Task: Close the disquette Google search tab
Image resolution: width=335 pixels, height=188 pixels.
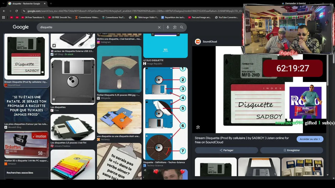Action: (x=45, y=3)
